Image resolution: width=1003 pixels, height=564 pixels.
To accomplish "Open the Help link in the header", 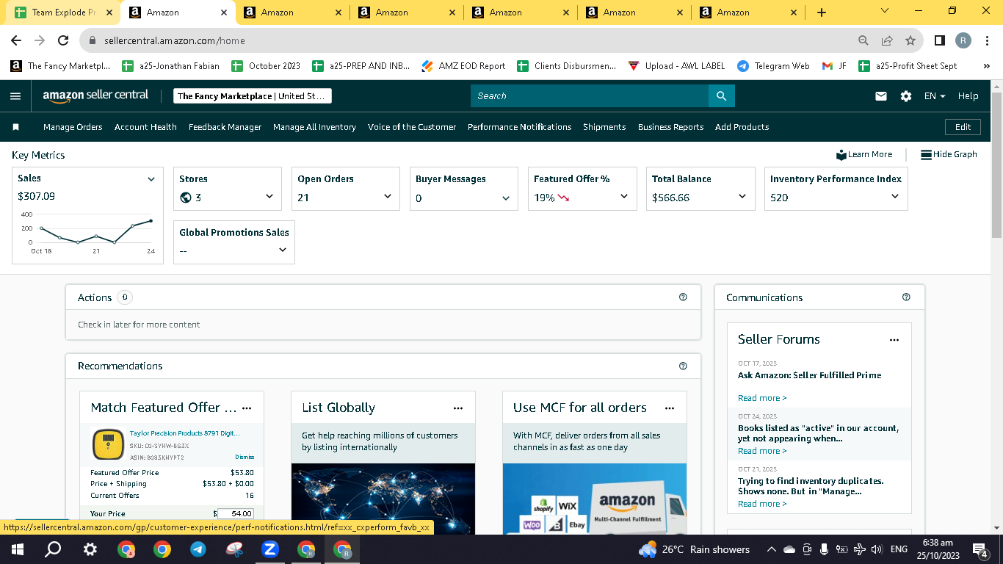I will pyautogui.click(x=968, y=96).
